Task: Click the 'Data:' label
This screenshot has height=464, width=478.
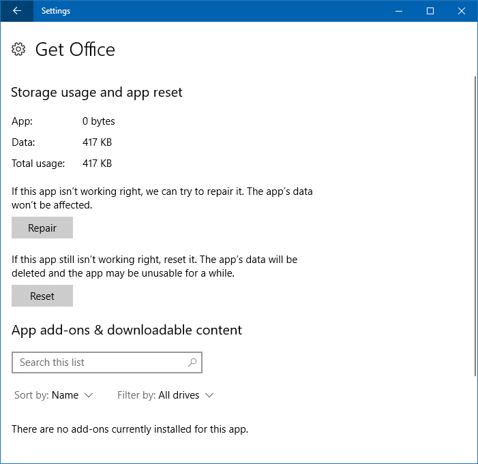Action: point(23,142)
